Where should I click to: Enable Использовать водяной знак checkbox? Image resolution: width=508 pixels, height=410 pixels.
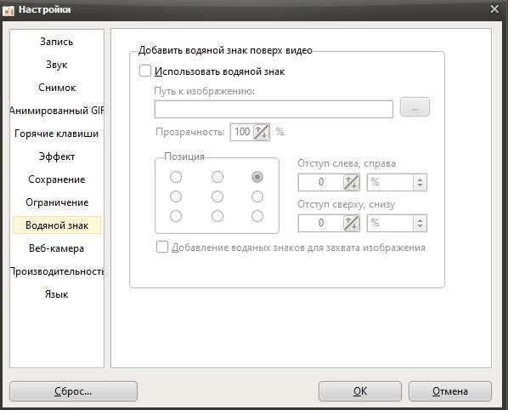[145, 71]
